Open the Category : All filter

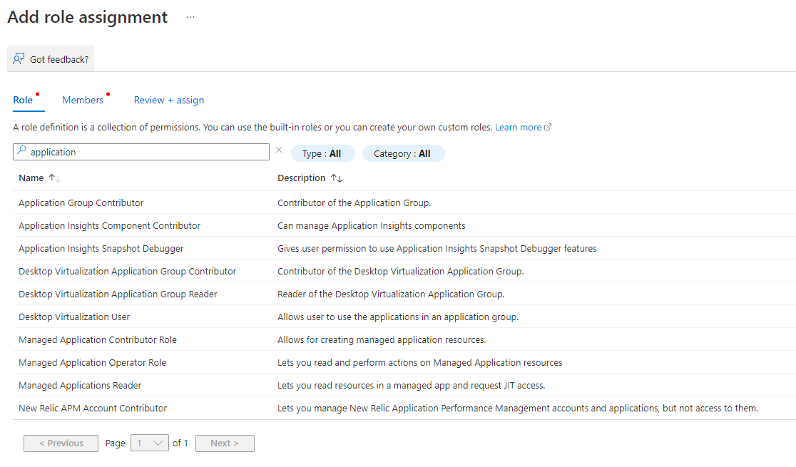point(403,153)
